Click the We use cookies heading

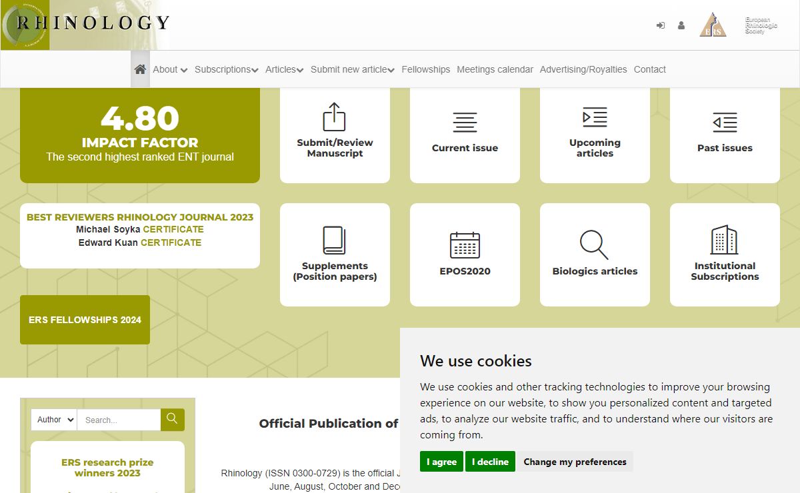pos(476,361)
